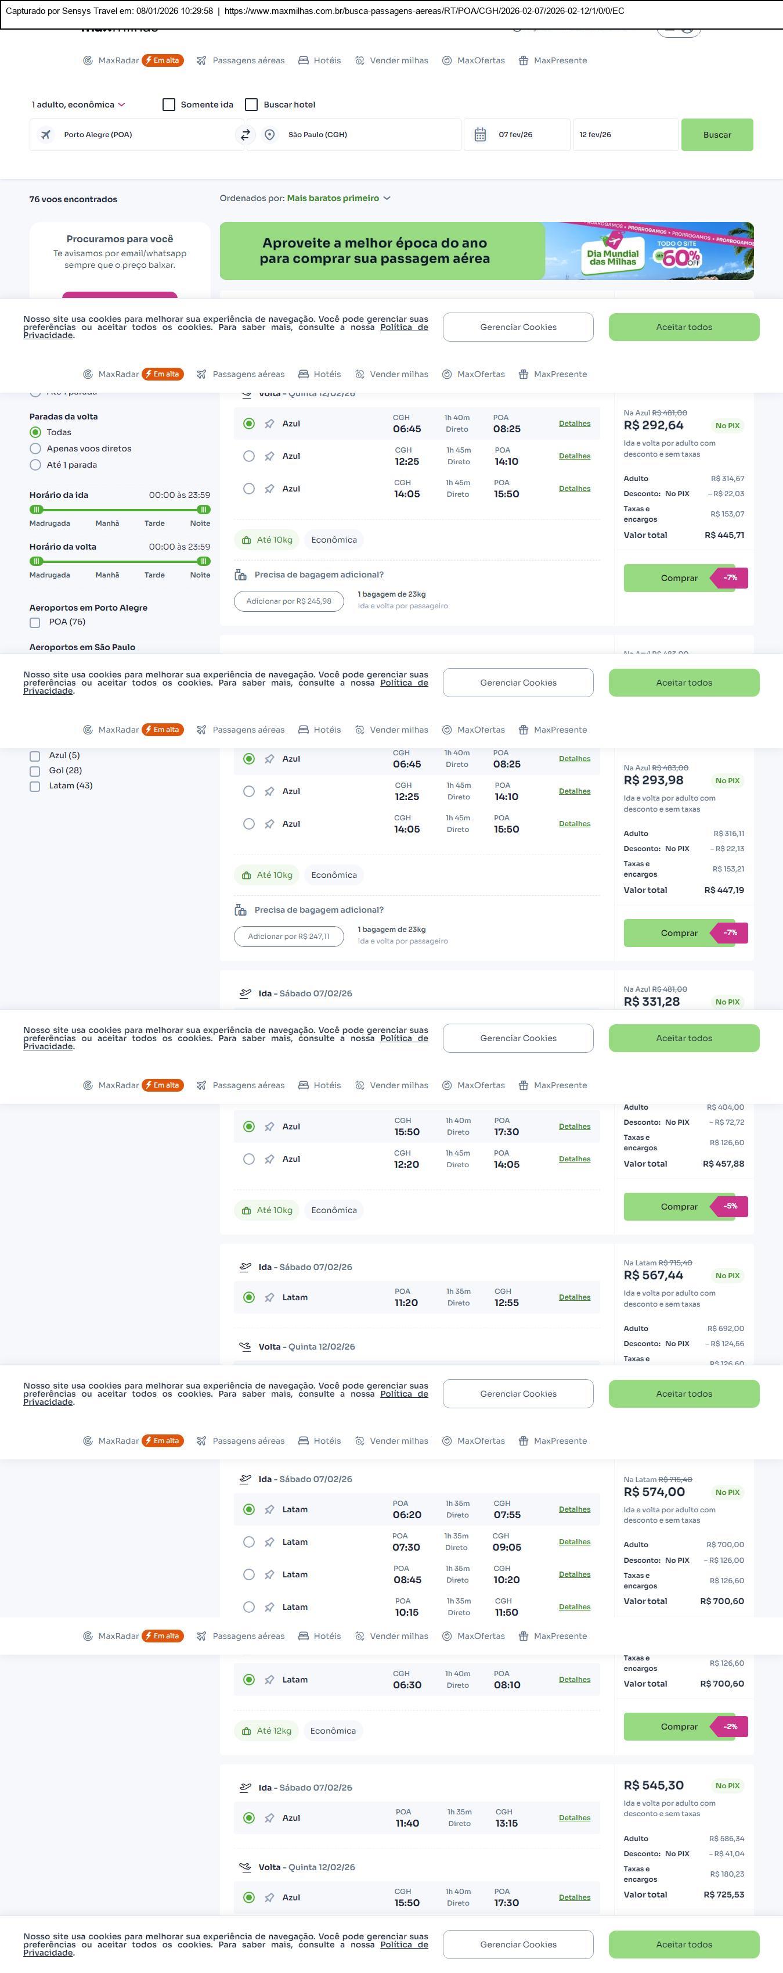Select Apenas voos diretos for the return
This screenshot has height=1973, width=783.
pyautogui.click(x=35, y=449)
